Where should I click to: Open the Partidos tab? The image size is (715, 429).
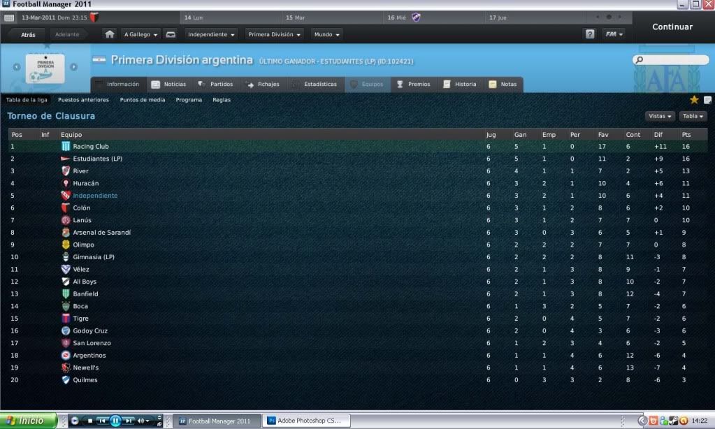216,85
